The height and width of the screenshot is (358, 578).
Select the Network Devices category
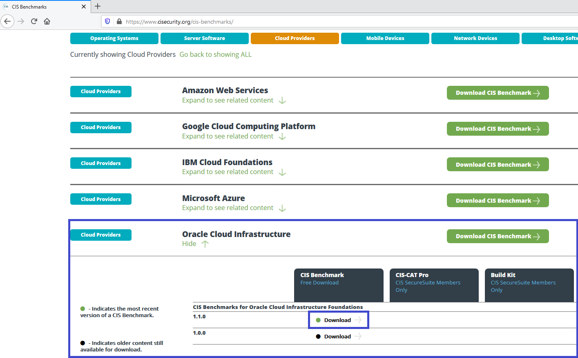475,38
